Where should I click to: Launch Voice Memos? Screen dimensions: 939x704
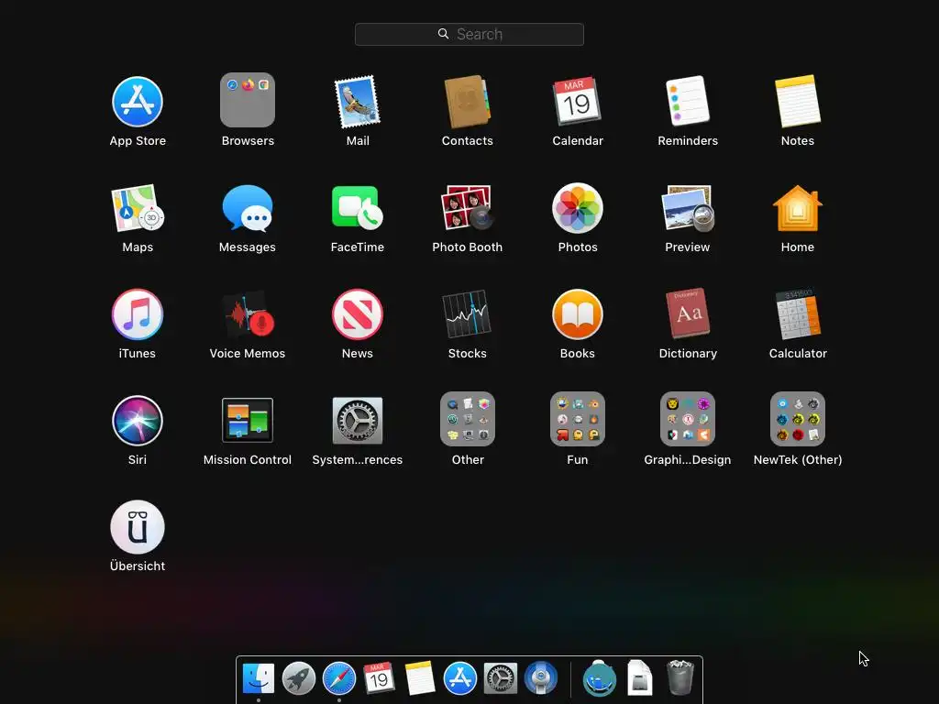(249, 314)
